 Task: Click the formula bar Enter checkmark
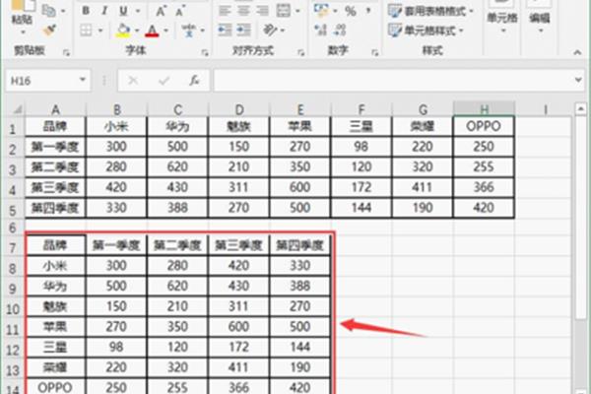[x=164, y=81]
